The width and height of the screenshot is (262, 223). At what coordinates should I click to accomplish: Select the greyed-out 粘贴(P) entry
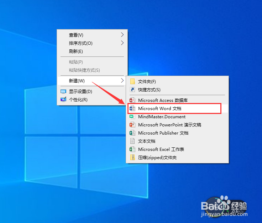point(92,62)
